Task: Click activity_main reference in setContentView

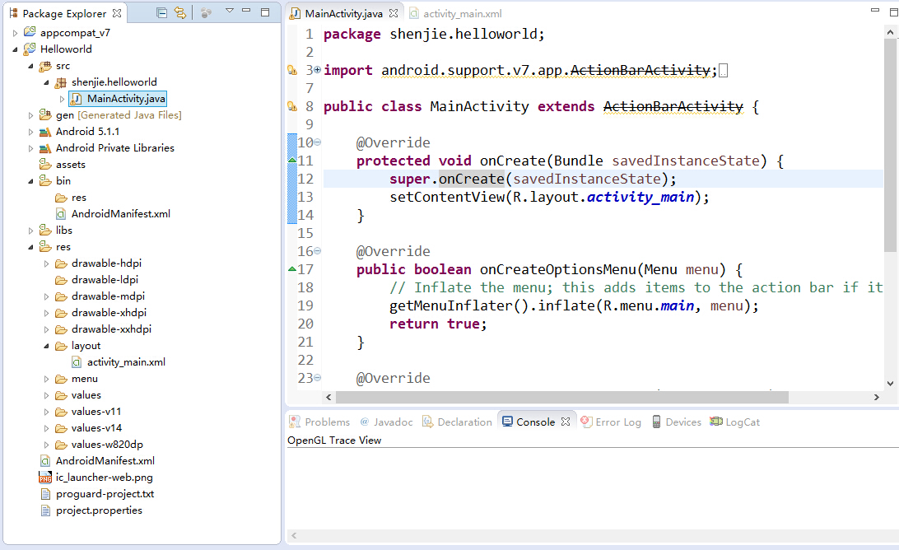Action: coord(640,198)
